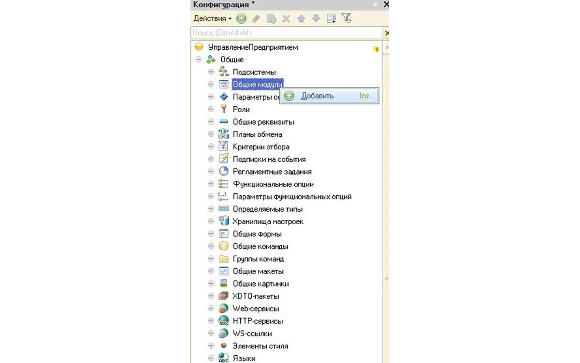
Task: Select the Определяемые типы row
Action: click(267, 209)
